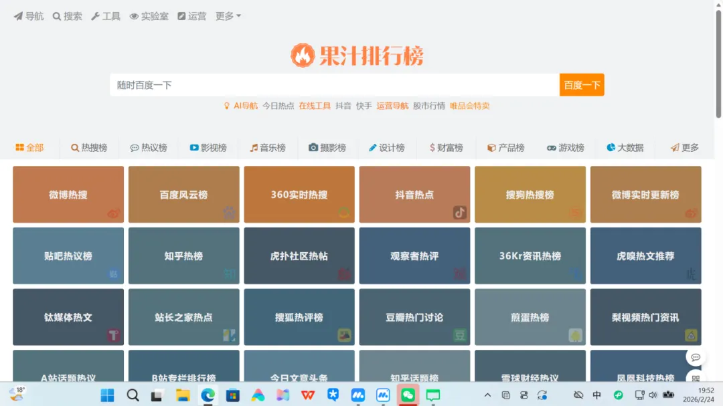Follow the 抖音 quick link

point(343,106)
